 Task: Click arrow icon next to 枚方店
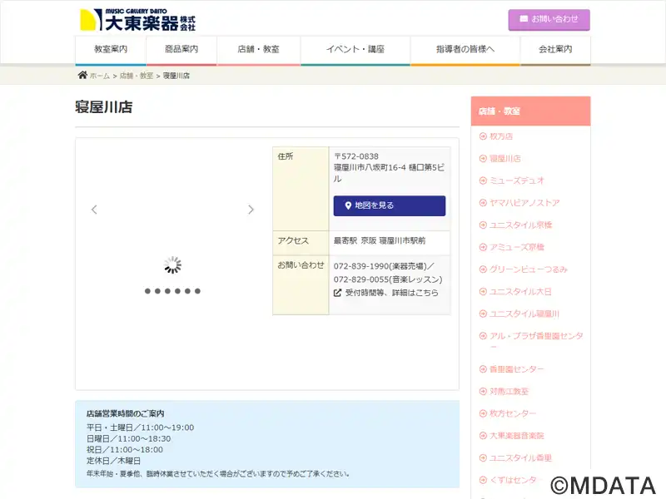pos(483,136)
